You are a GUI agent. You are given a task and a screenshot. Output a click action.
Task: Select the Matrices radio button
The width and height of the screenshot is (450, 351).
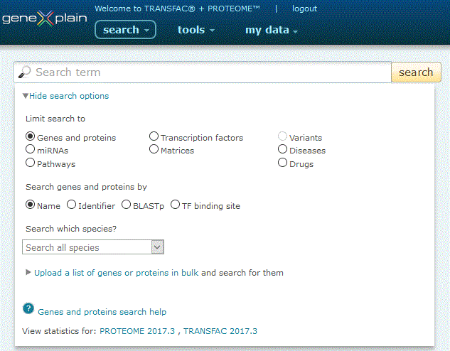click(154, 149)
